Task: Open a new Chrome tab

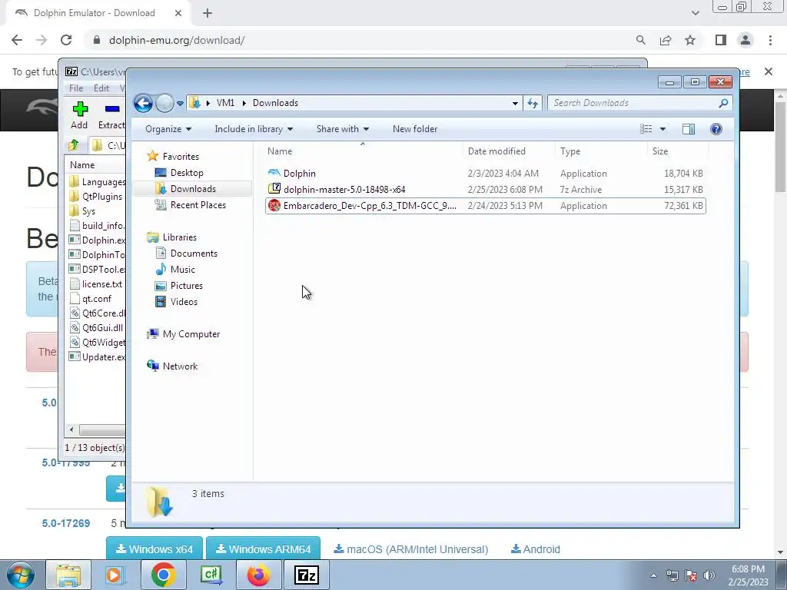Action: click(x=208, y=13)
